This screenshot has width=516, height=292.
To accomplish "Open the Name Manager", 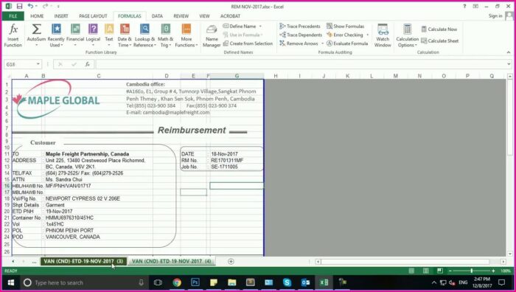I will click(x=212, y=35).
